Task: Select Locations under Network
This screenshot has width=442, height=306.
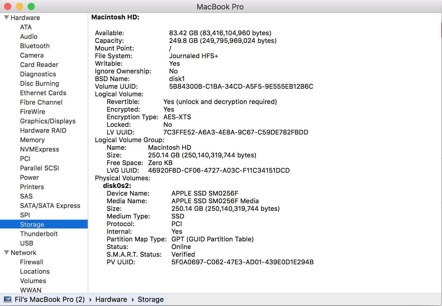Action: point(35,271)
